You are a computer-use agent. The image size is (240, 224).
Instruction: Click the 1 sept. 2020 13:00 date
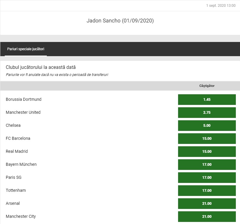pos(221,6)
